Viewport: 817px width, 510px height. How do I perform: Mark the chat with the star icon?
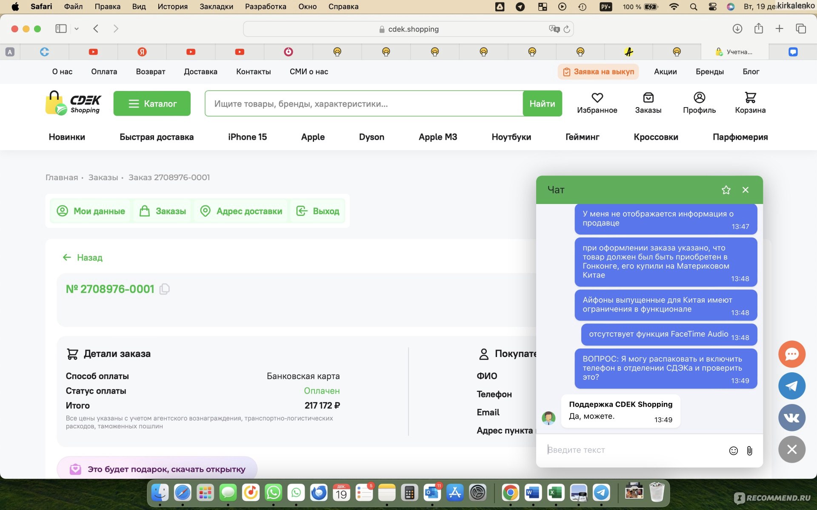(726, 190)
